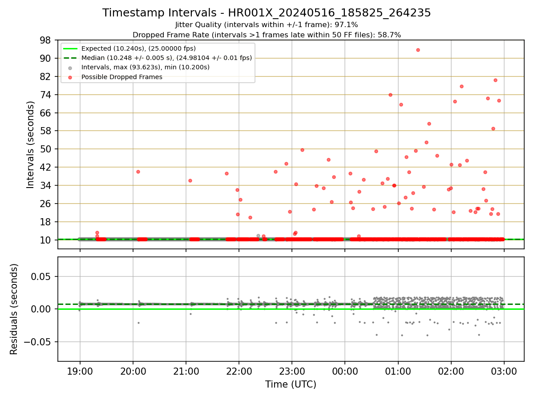Screen dimensions: 534x400
Task: Click the highest red point near 93.6 seconds
Action: (418, 50)
